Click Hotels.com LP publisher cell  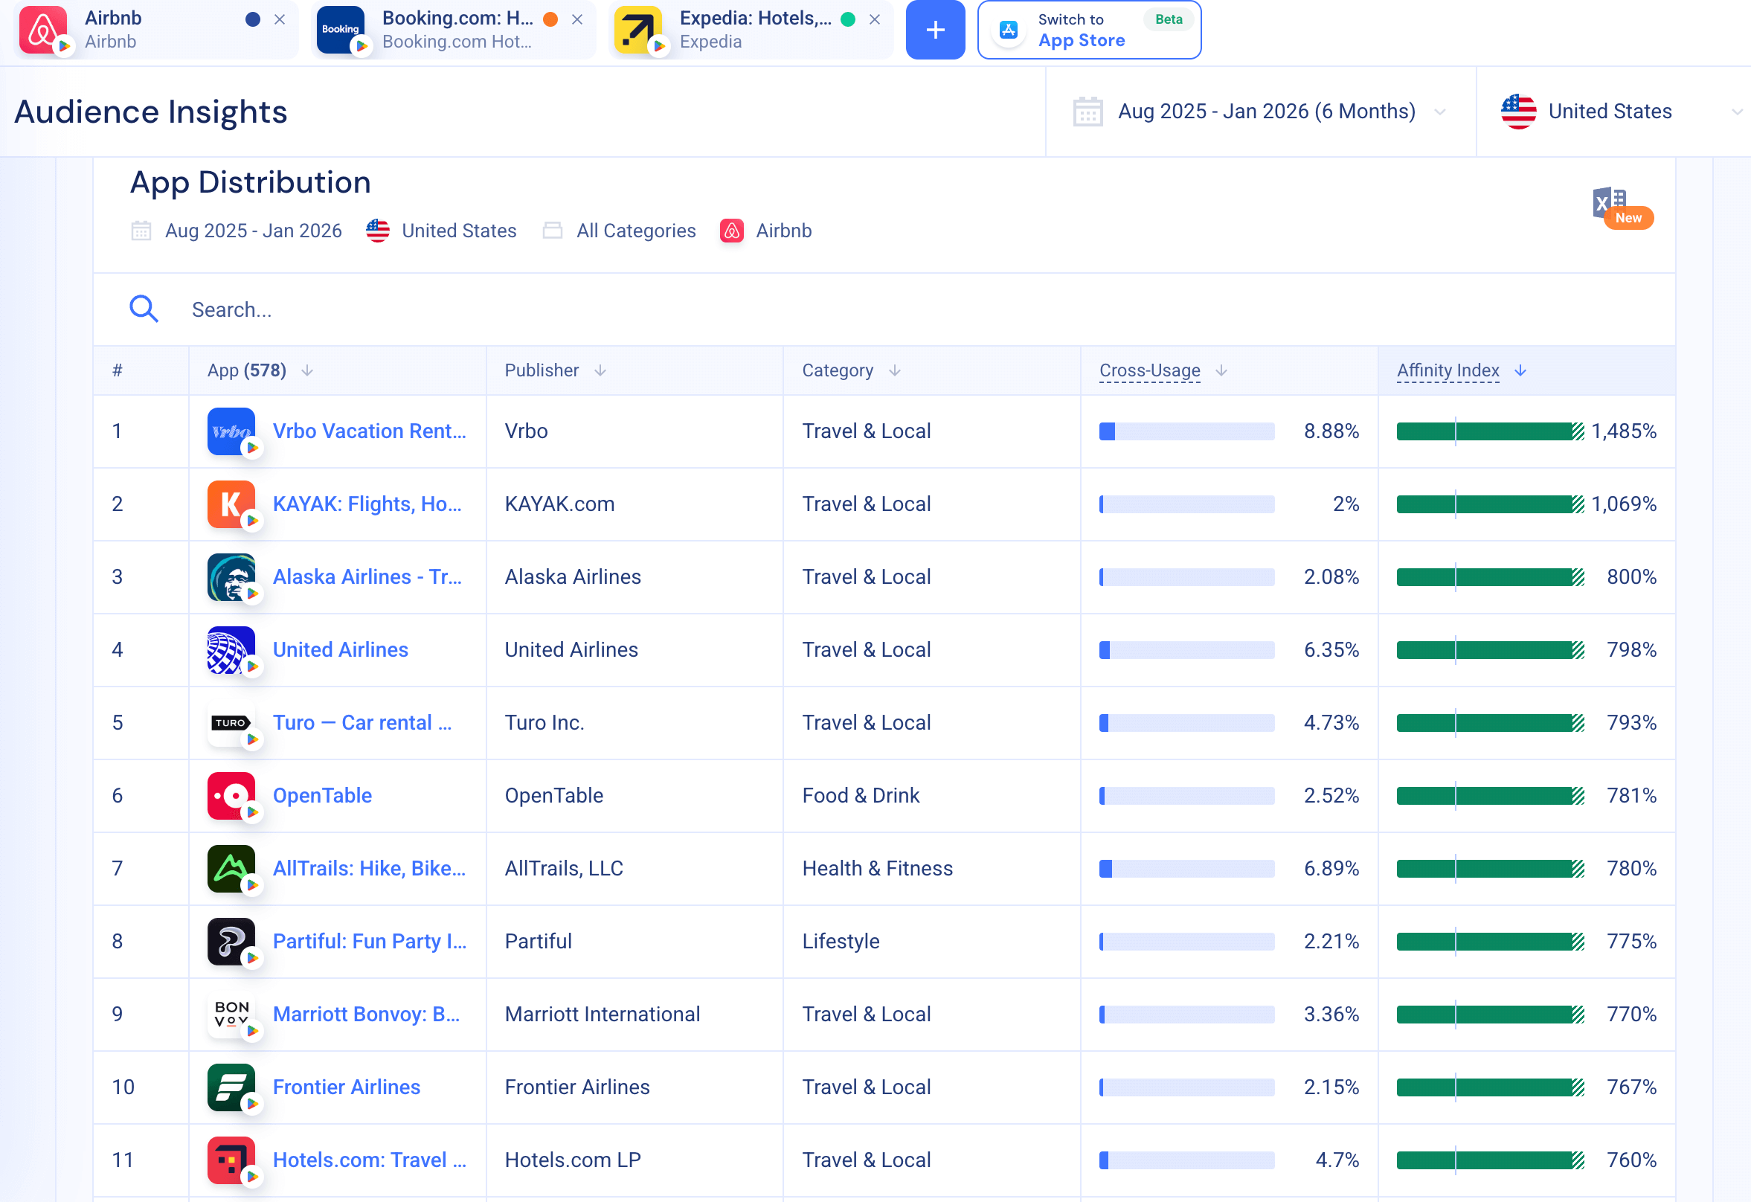pyautogui.click(x=573, y=1160)
